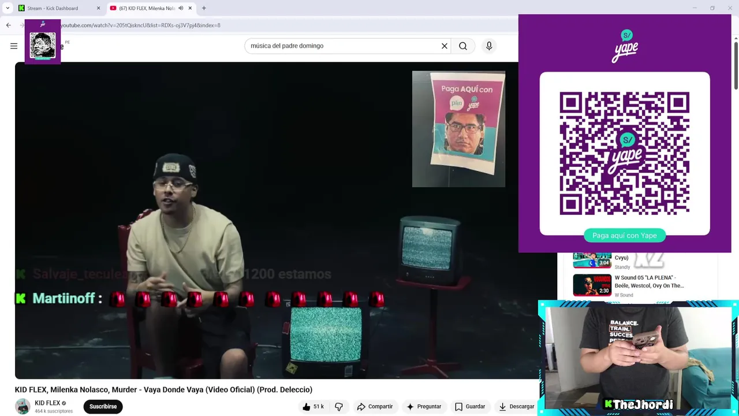Click the browser address bar URL
Image resolution: width=739 pixels, height=416 pixels.
pyautogui.click(x=140, y=25)
